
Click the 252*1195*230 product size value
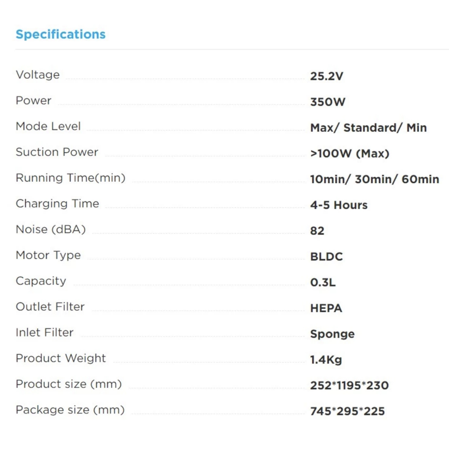point(349,386)
